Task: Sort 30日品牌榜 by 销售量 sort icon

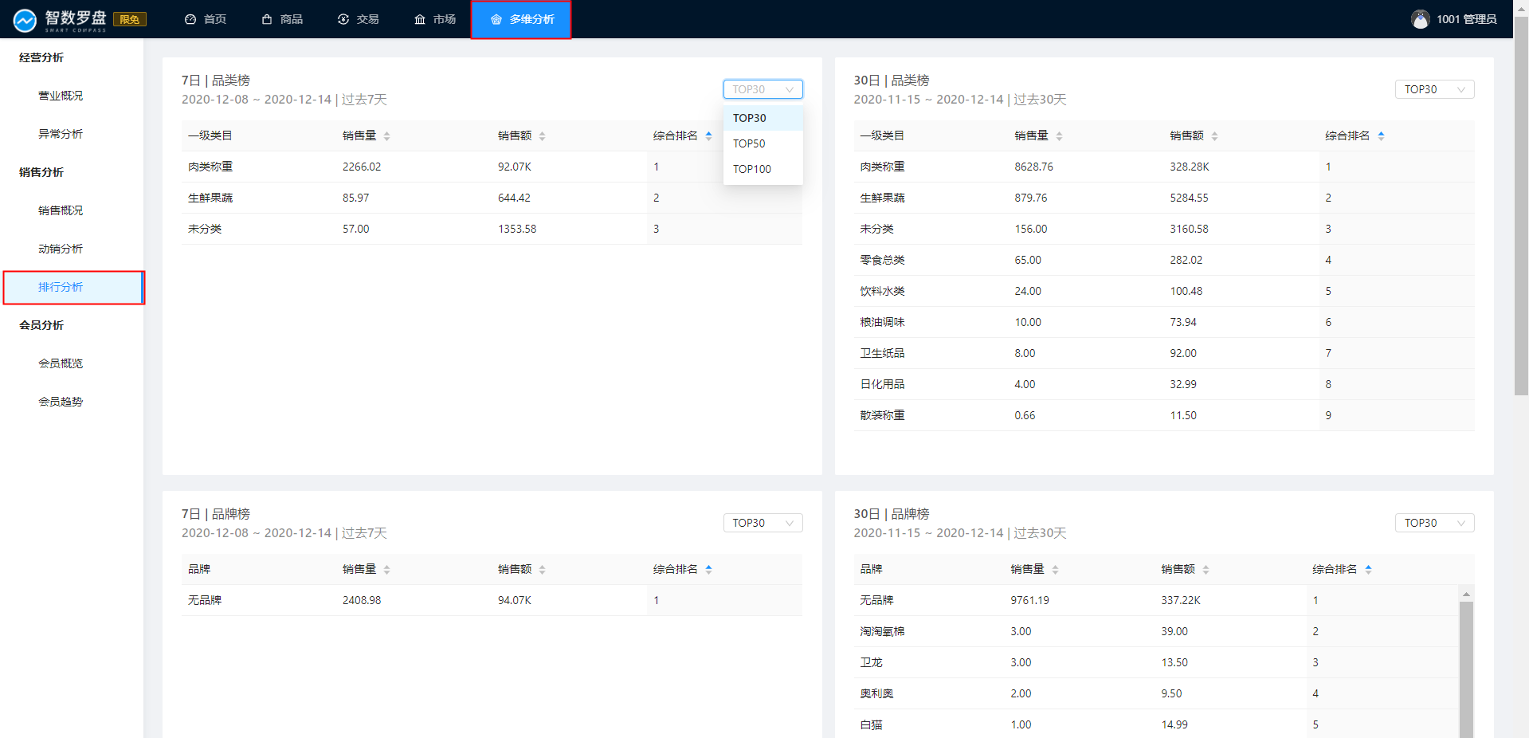Action: click(x=1055, y=570)
